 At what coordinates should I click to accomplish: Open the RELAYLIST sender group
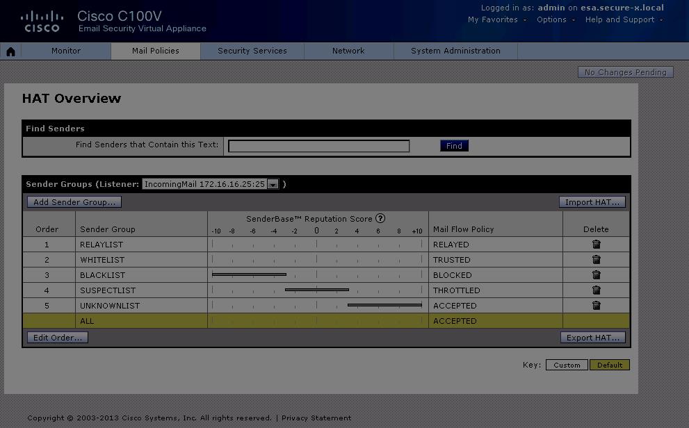pyautogui.click(x=102, y=245)
